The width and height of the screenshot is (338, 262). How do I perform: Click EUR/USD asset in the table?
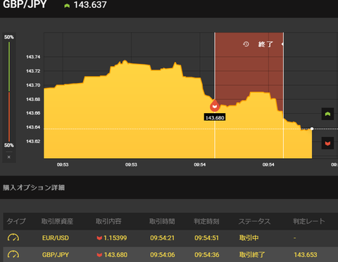coord(56,238)
